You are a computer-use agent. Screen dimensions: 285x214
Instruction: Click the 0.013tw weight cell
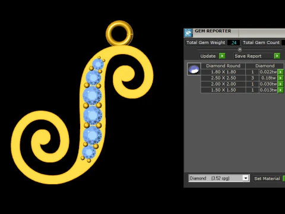(268, 90)
